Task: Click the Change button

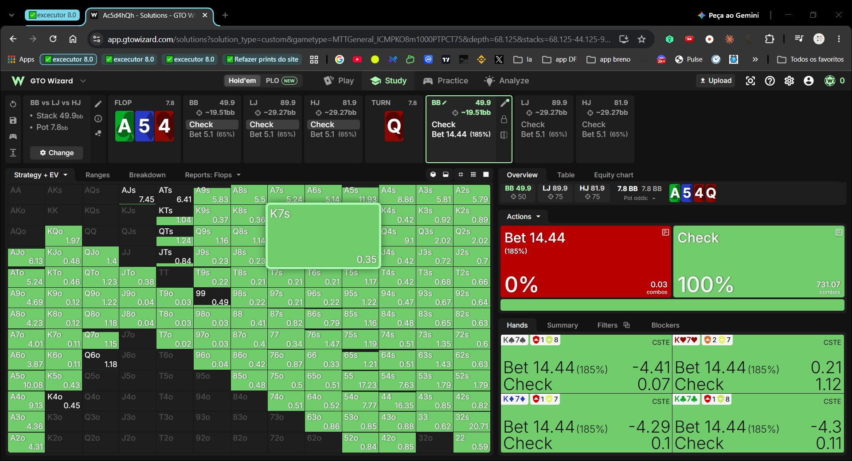Action: 56,153
